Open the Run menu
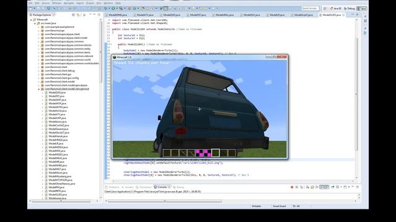 [x=99, y=3]
